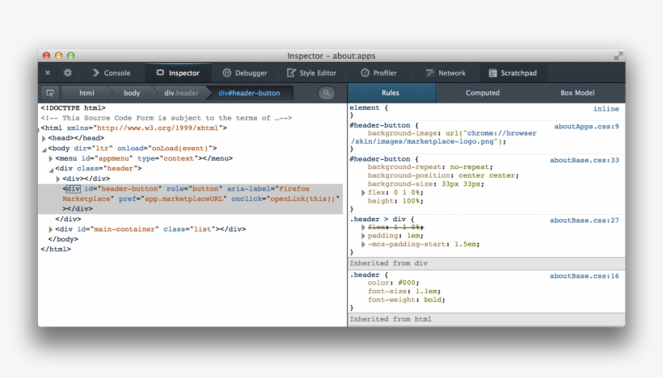Viewport: 663px width, 378px height.
Task: Expand the head element node
Action: point(44,138)
